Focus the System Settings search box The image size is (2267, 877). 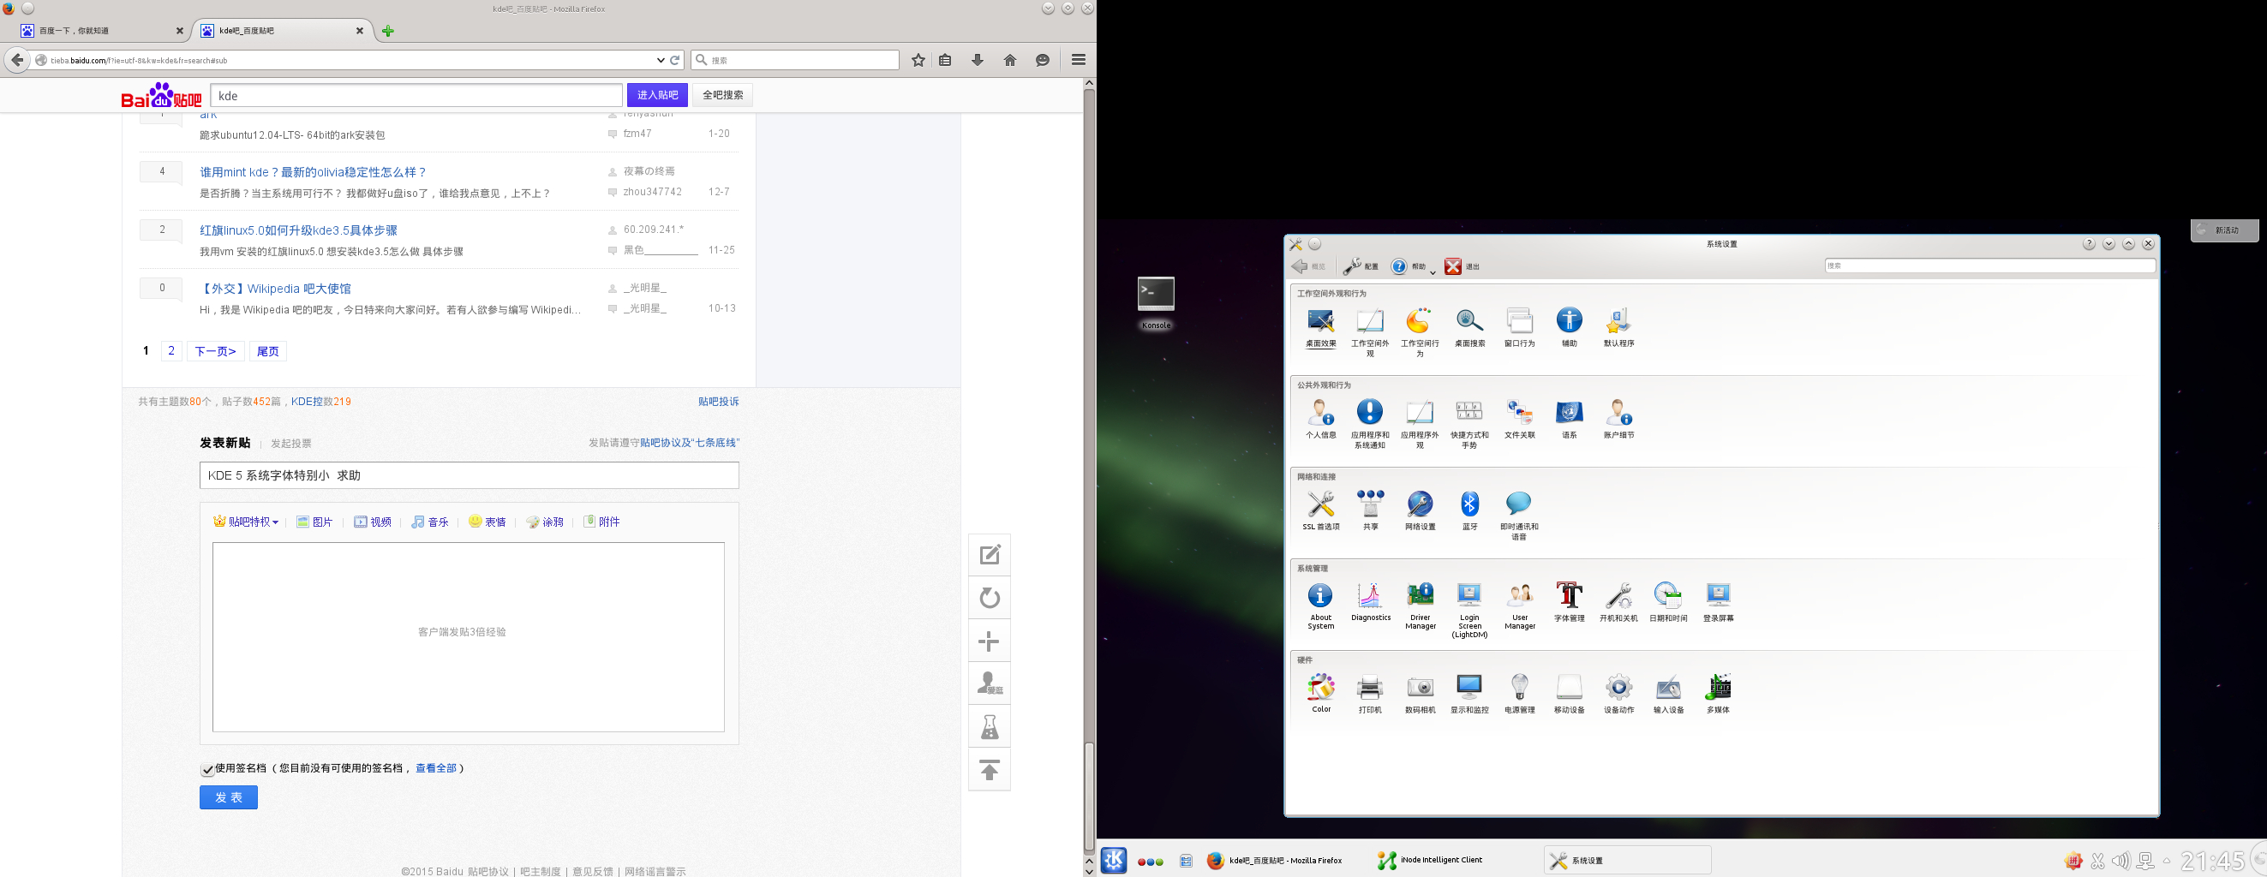pos(1989,265)
